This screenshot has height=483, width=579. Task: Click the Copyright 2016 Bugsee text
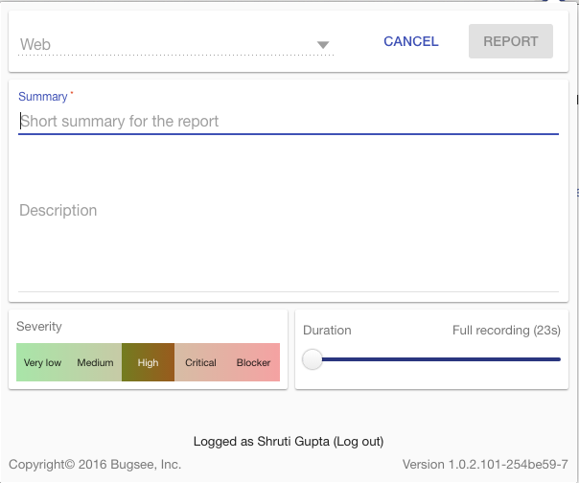[x=95, y=464]
